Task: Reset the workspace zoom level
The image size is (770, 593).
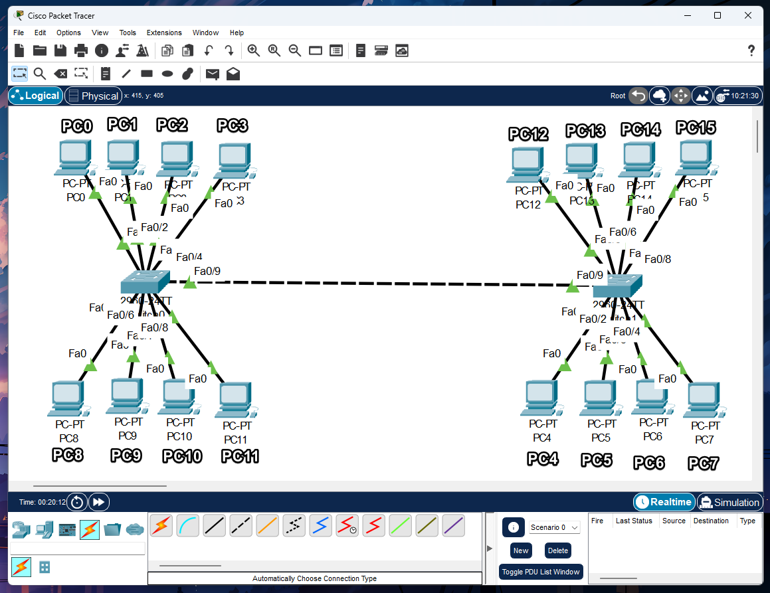Action: click(x=274, y=50)
